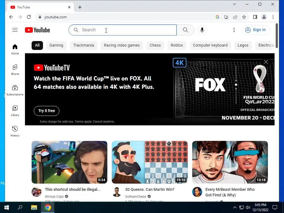Click Wirtual Clips channel avatar
Screen dimensions: 284x213
[x=36, y=192]
